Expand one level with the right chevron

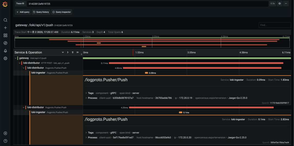click(x=68, y=52)
